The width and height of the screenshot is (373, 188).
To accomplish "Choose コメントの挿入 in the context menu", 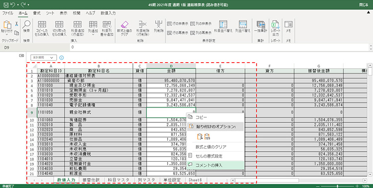I will click(215, 165).
